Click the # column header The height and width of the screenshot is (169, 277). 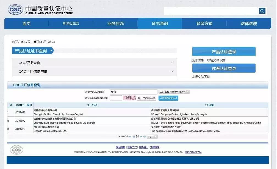(11, 105)
